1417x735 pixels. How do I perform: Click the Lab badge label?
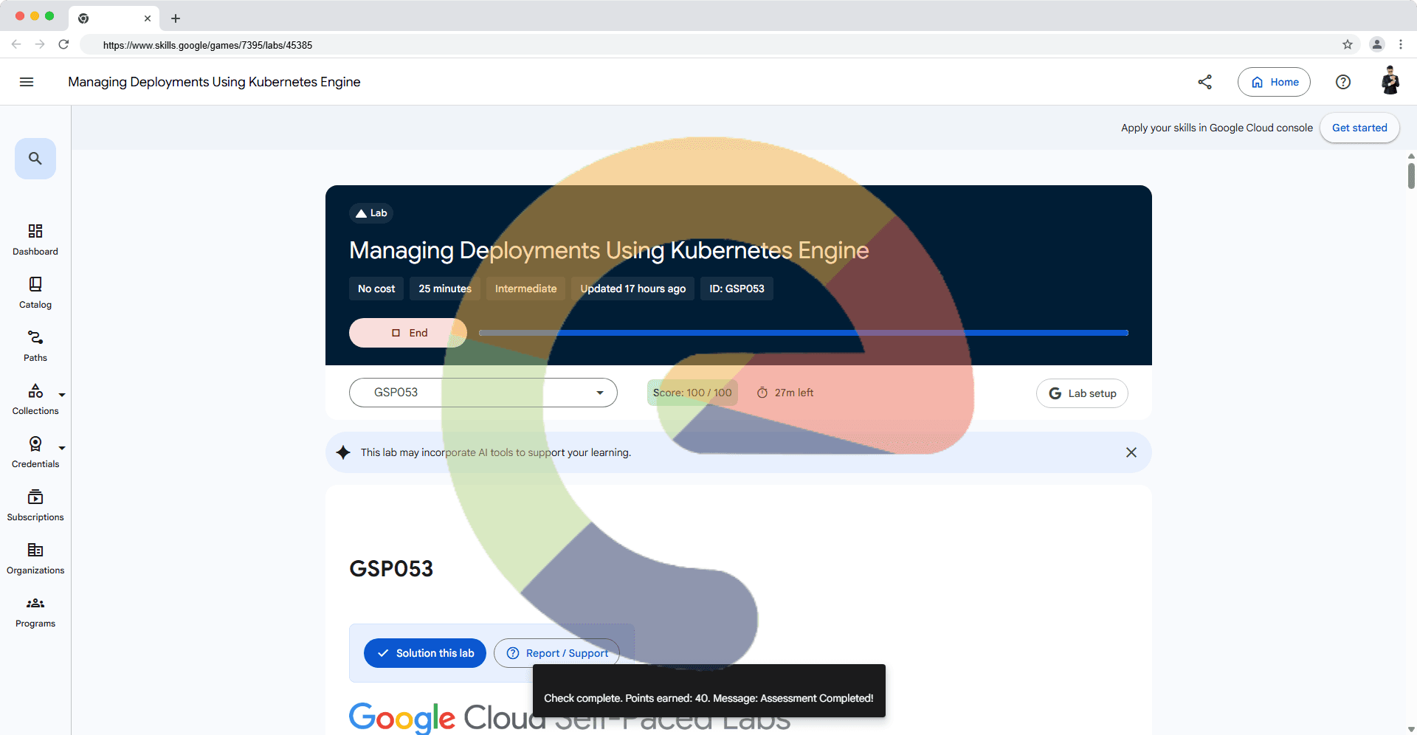(371, 213)
